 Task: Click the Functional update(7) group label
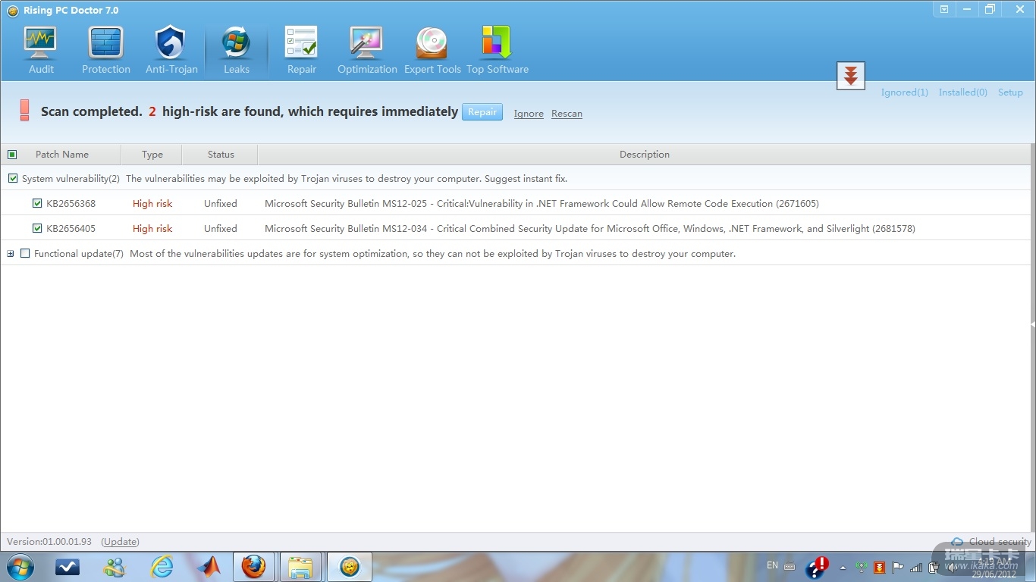coord(79,253)
